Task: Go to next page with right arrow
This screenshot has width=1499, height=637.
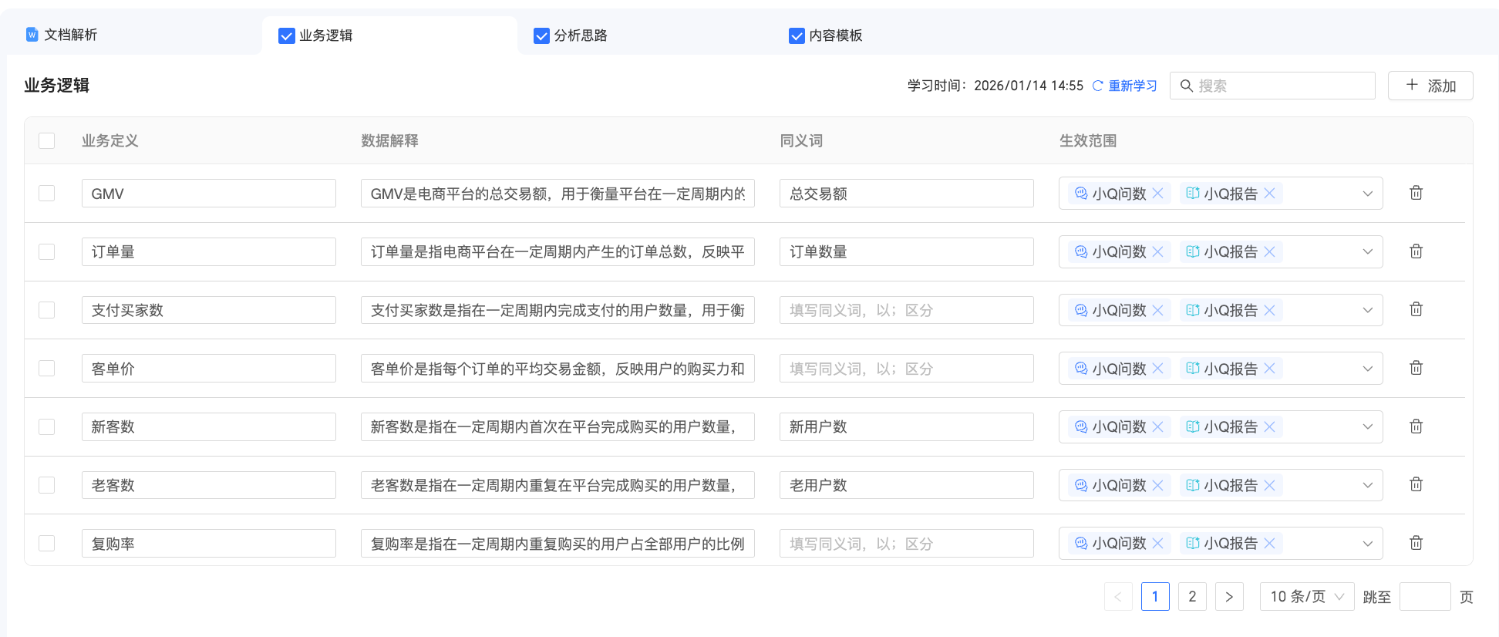Action: click(1229, 596)
